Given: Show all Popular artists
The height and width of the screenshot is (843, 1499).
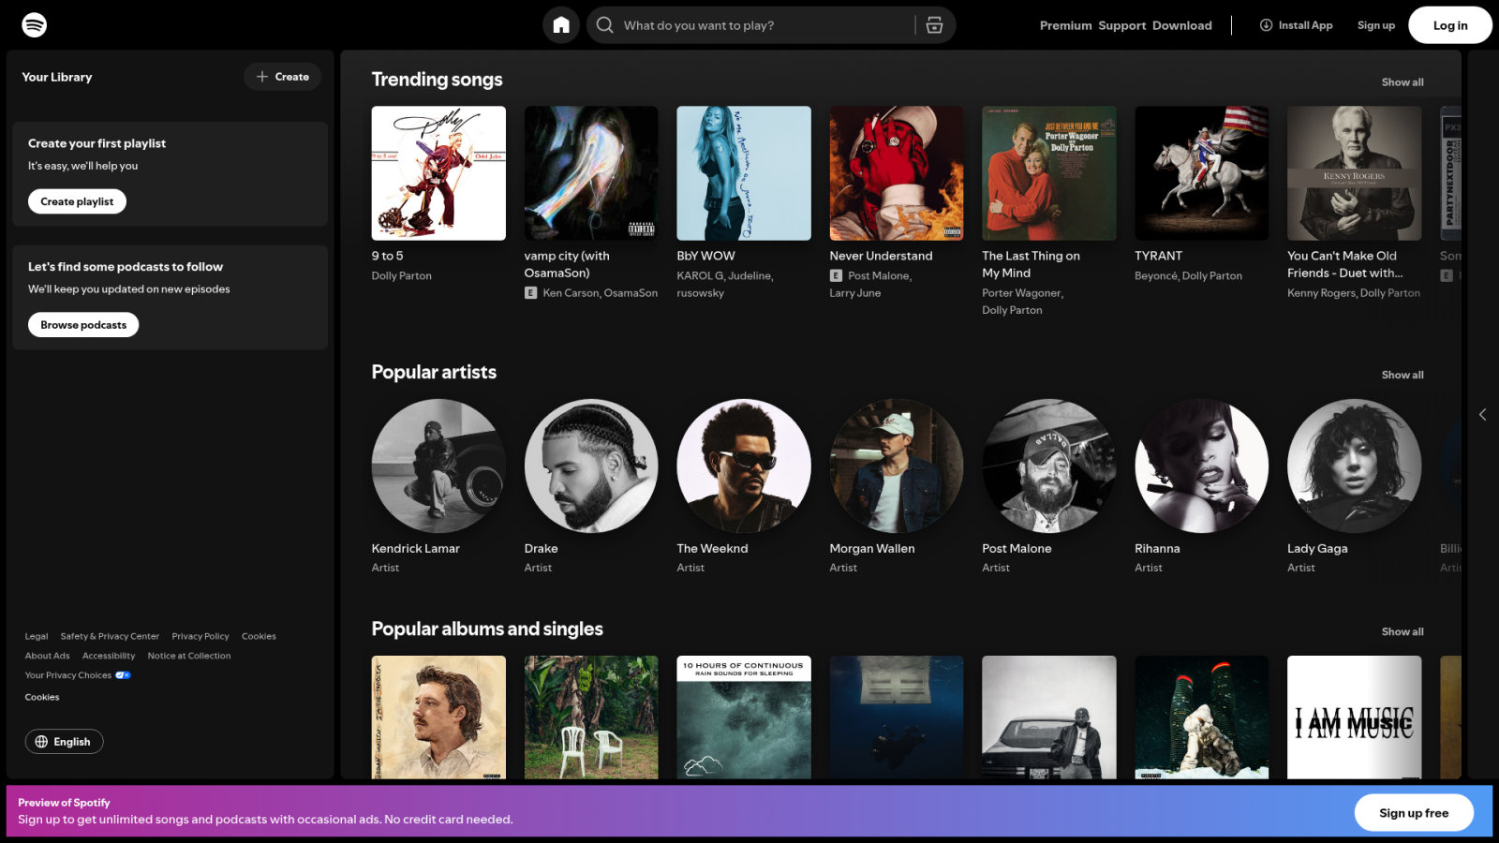Looking at the screenshot, I should [1403, 375].
